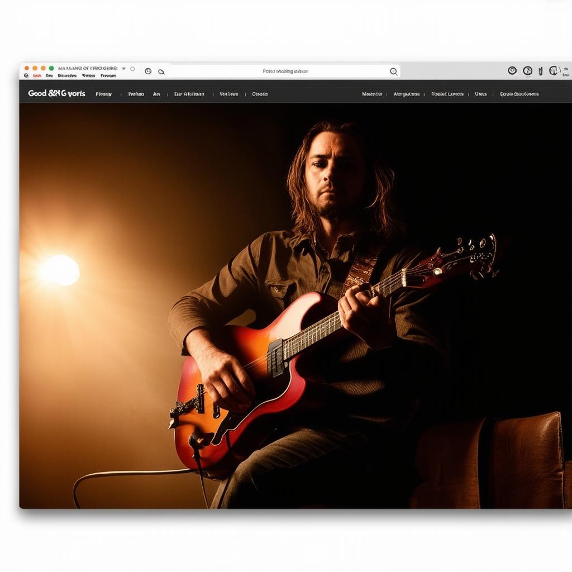Click the small circle button right of the tab
This screenshot has width=572, height=572.
tap(132, 69)
